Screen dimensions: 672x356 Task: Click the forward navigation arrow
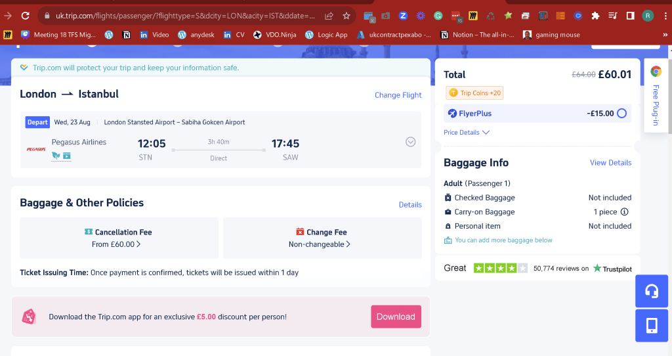click(8, 16)
